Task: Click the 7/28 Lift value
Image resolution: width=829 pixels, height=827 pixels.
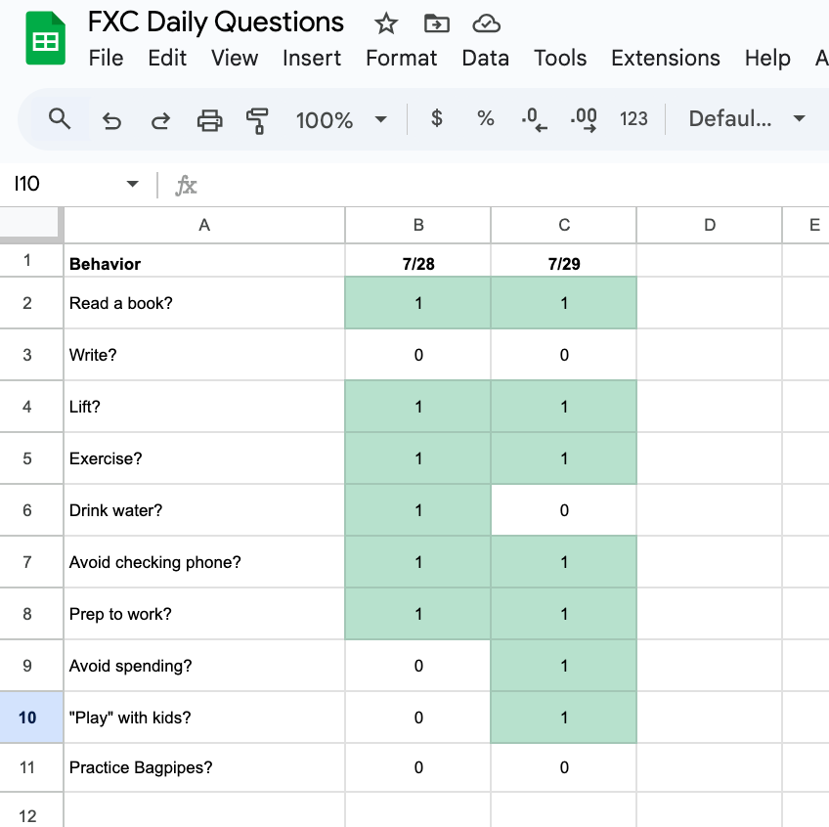Action: click(x=418, y=407)
